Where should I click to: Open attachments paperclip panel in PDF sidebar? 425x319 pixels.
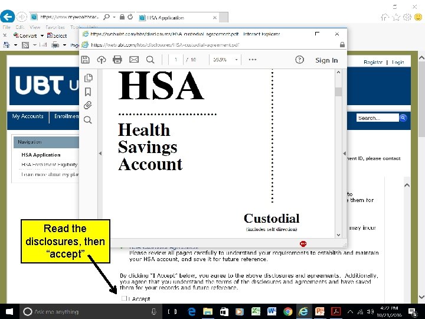point(88,105)
